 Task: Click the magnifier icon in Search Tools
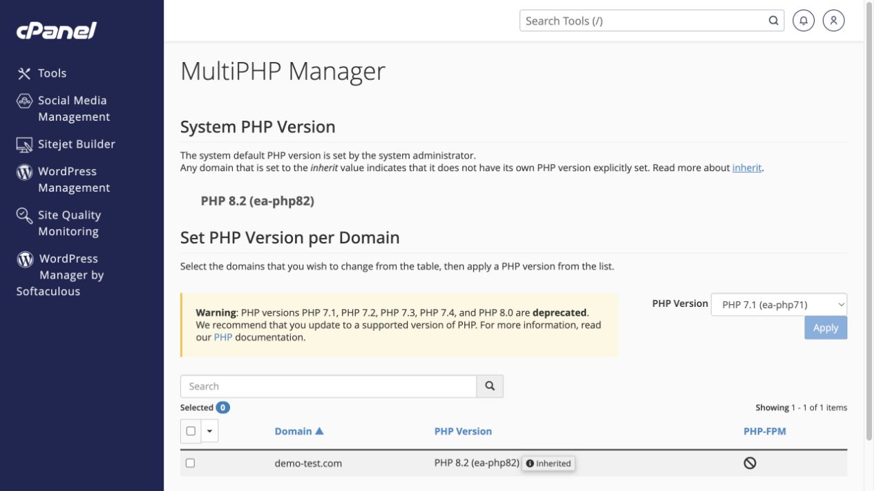coord(774,21)
